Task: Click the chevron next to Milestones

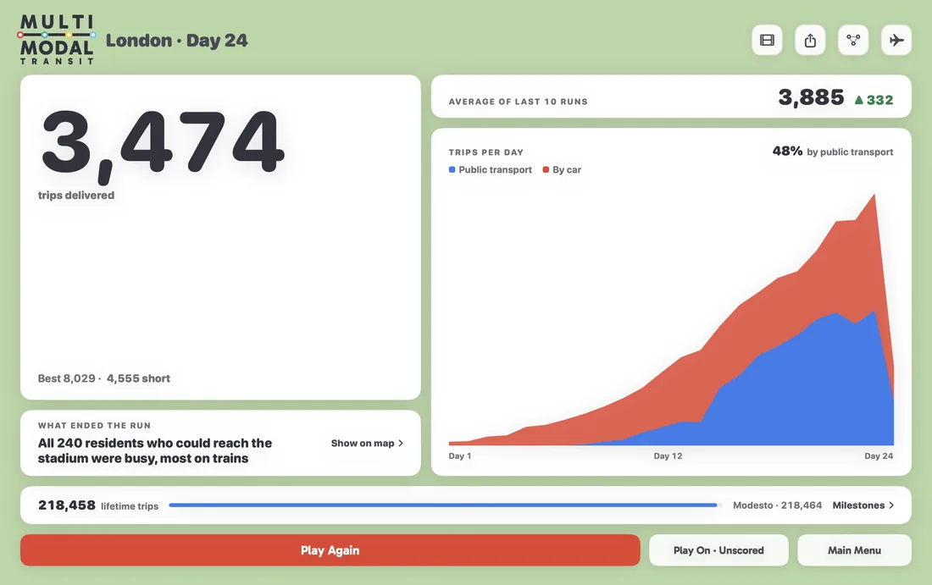Action: pyautogui.click(x=891, y=505)
